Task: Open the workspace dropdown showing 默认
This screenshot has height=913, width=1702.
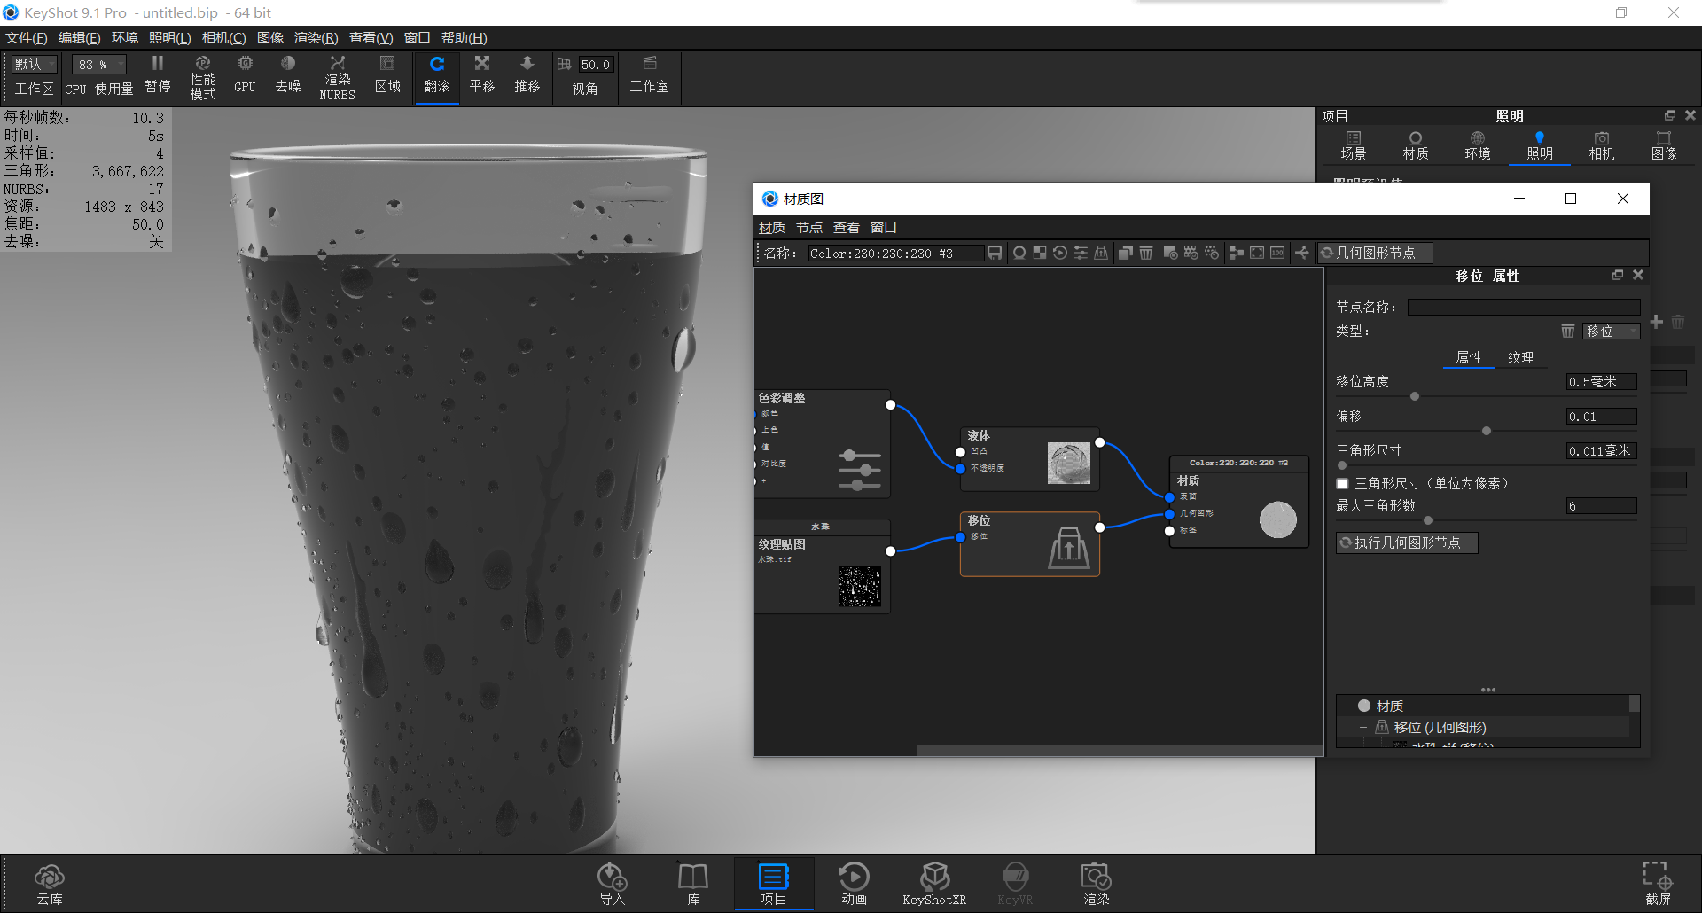Action: (33, 64)
